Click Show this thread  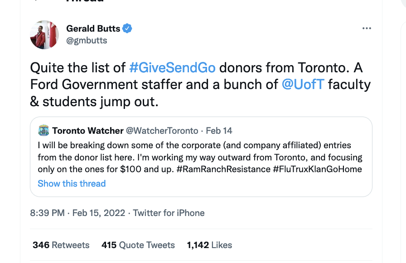coord(72,183)
